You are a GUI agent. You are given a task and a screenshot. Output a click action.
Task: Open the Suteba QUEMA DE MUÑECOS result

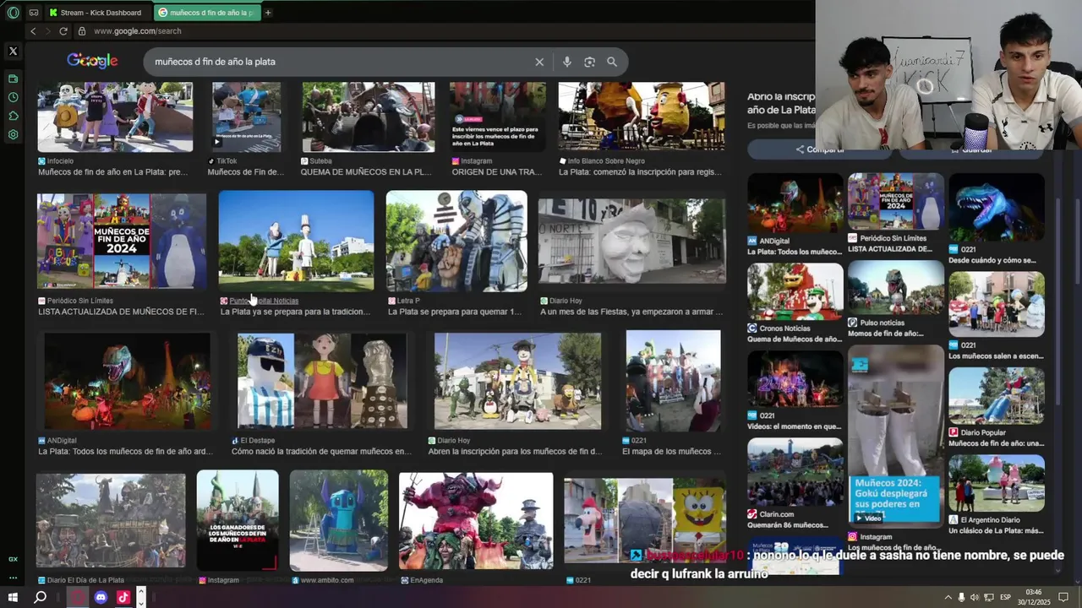click(x=368, y=117)
